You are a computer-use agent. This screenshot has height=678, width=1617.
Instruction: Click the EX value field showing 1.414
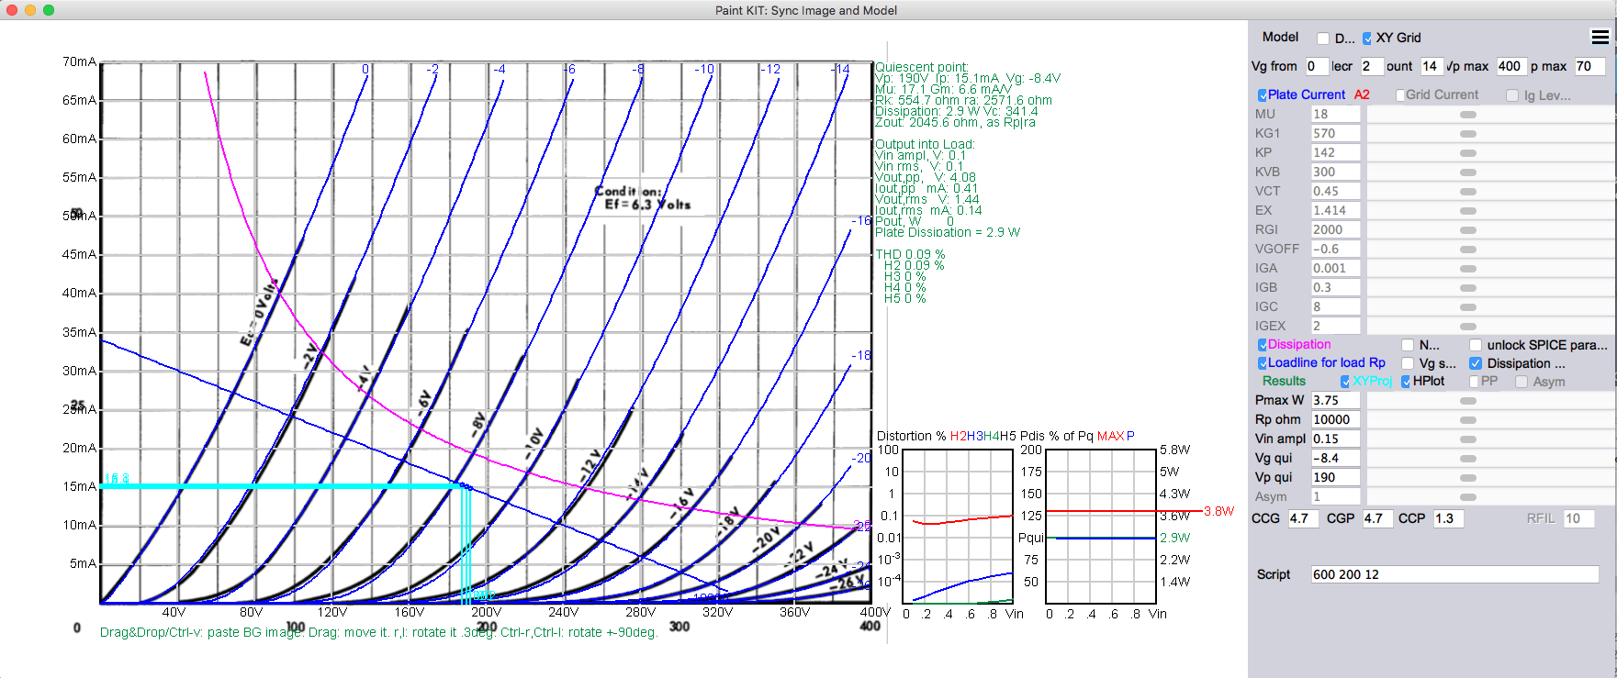[x=1335, y=211]
